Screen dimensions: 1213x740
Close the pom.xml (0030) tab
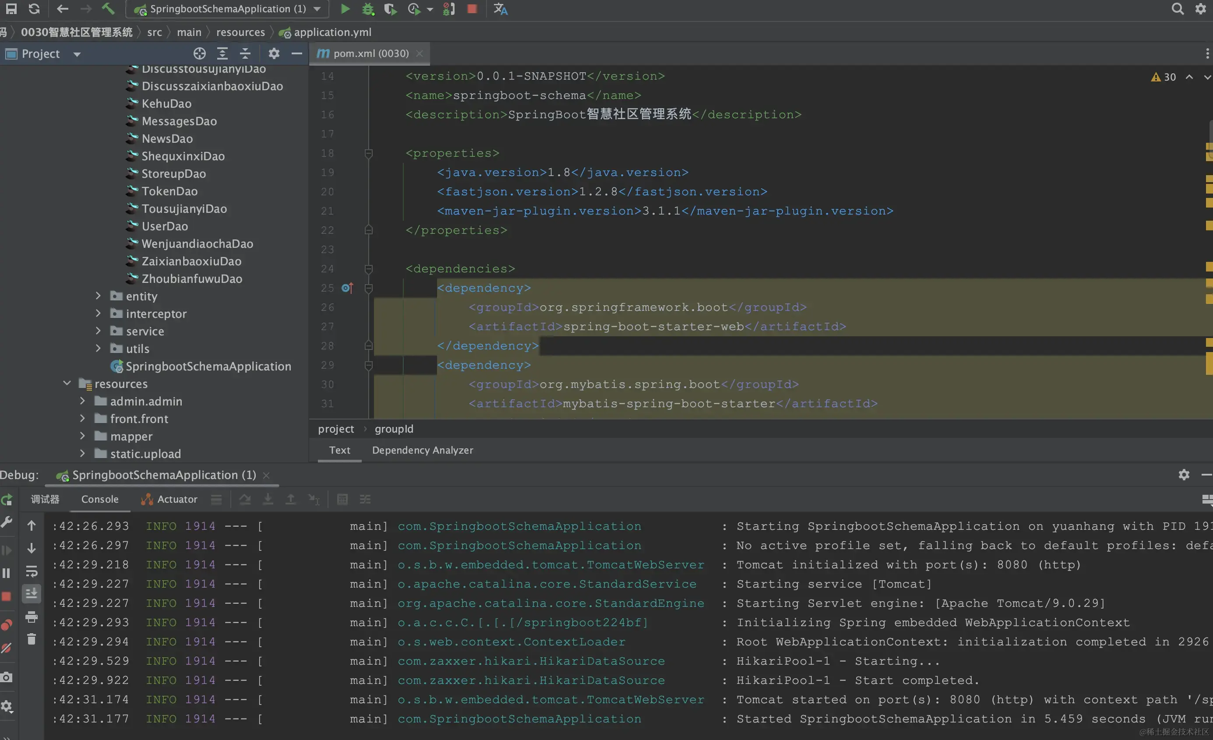[x=420, y=53]
